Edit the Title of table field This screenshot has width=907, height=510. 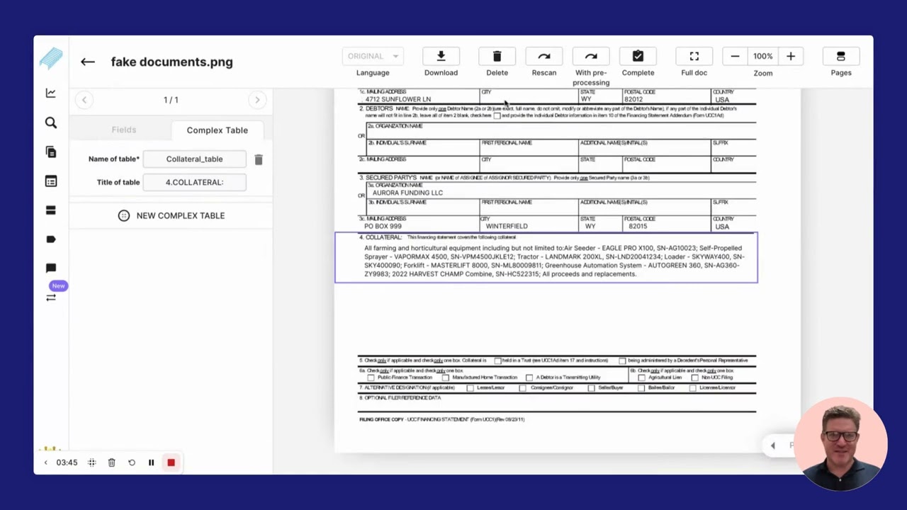pos(194,182)
